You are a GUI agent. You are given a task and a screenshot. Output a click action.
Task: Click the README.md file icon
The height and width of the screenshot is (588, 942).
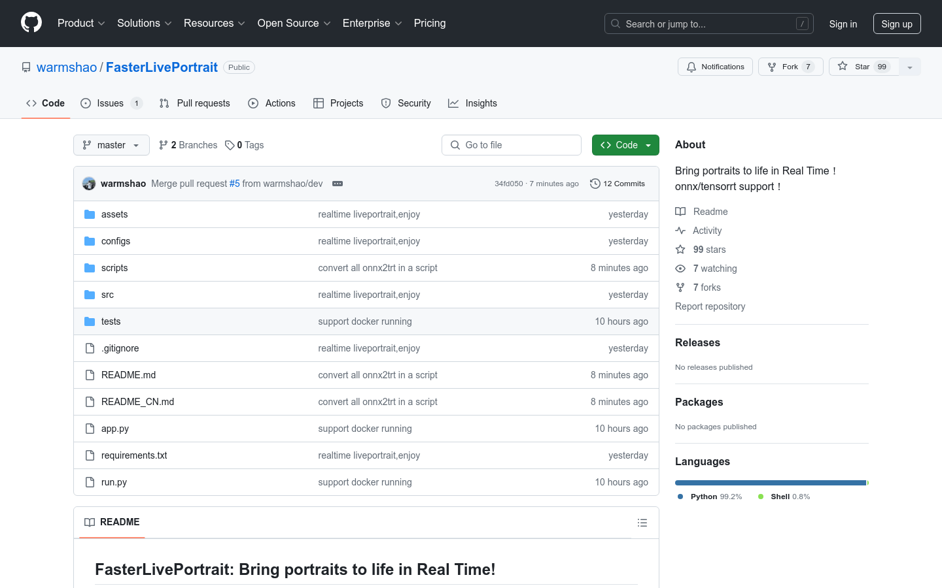pyautogui.click(x=90, y=375)
